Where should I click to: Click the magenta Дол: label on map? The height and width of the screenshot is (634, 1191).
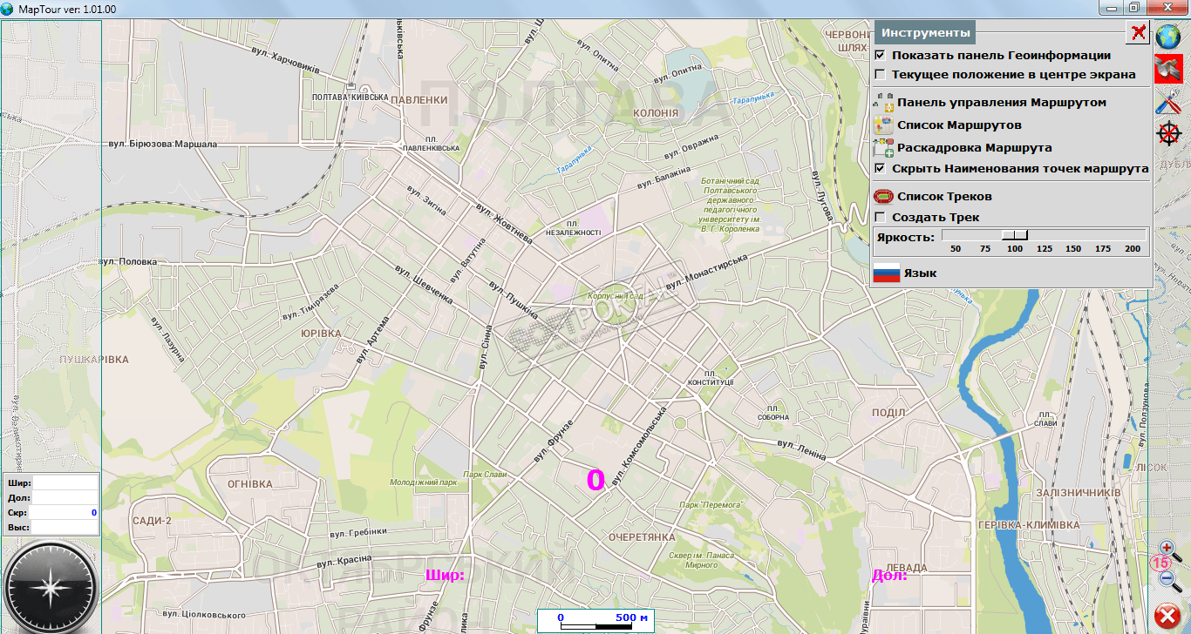click(889, 575)
